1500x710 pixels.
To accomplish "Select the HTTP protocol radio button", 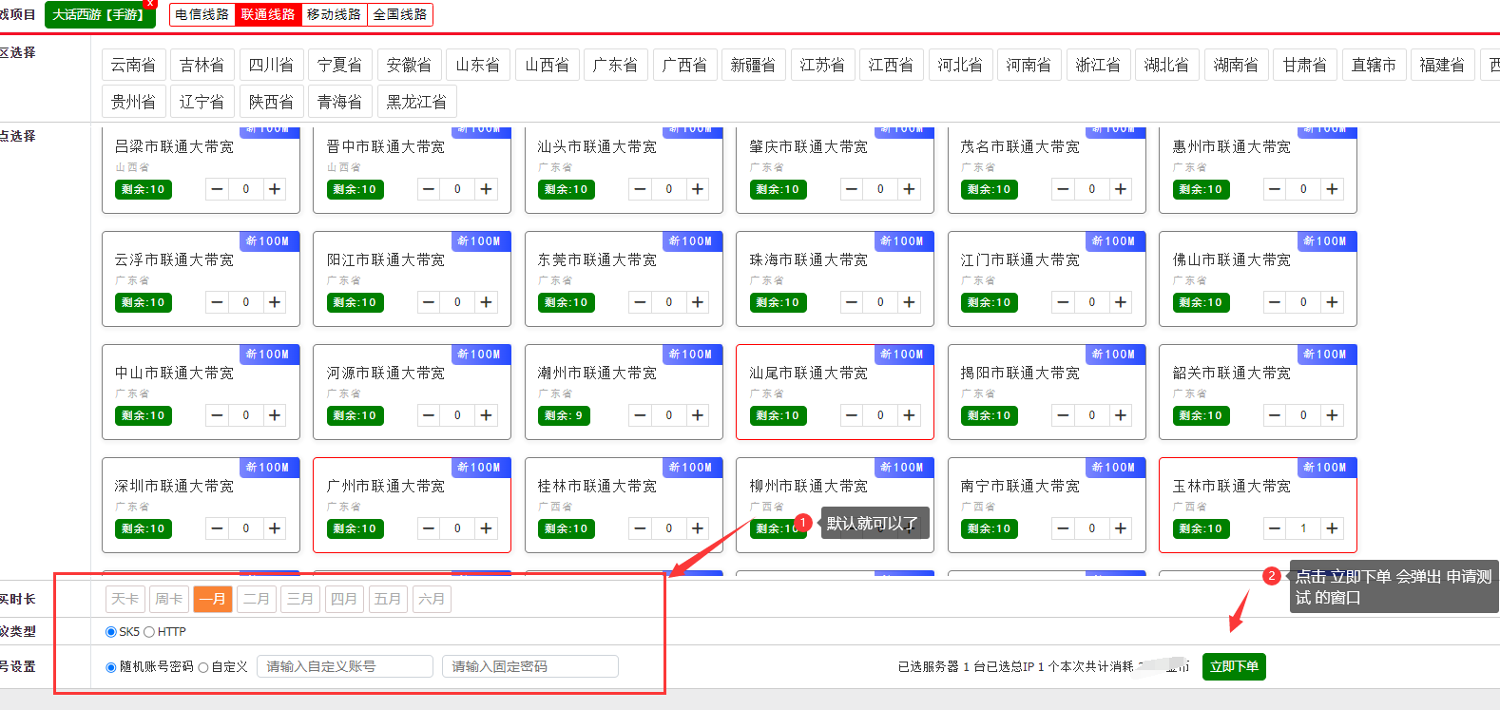I will (x=149, y=632).
